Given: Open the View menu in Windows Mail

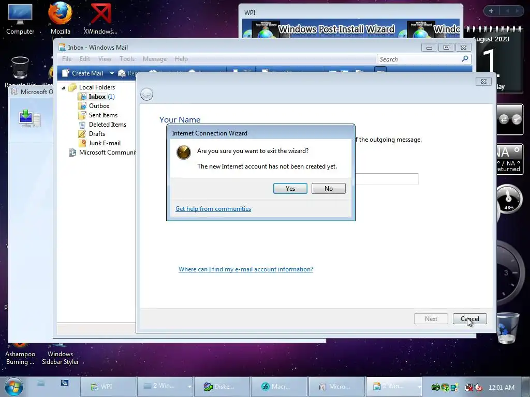Looking at the screenshot, I should (105, 59).
